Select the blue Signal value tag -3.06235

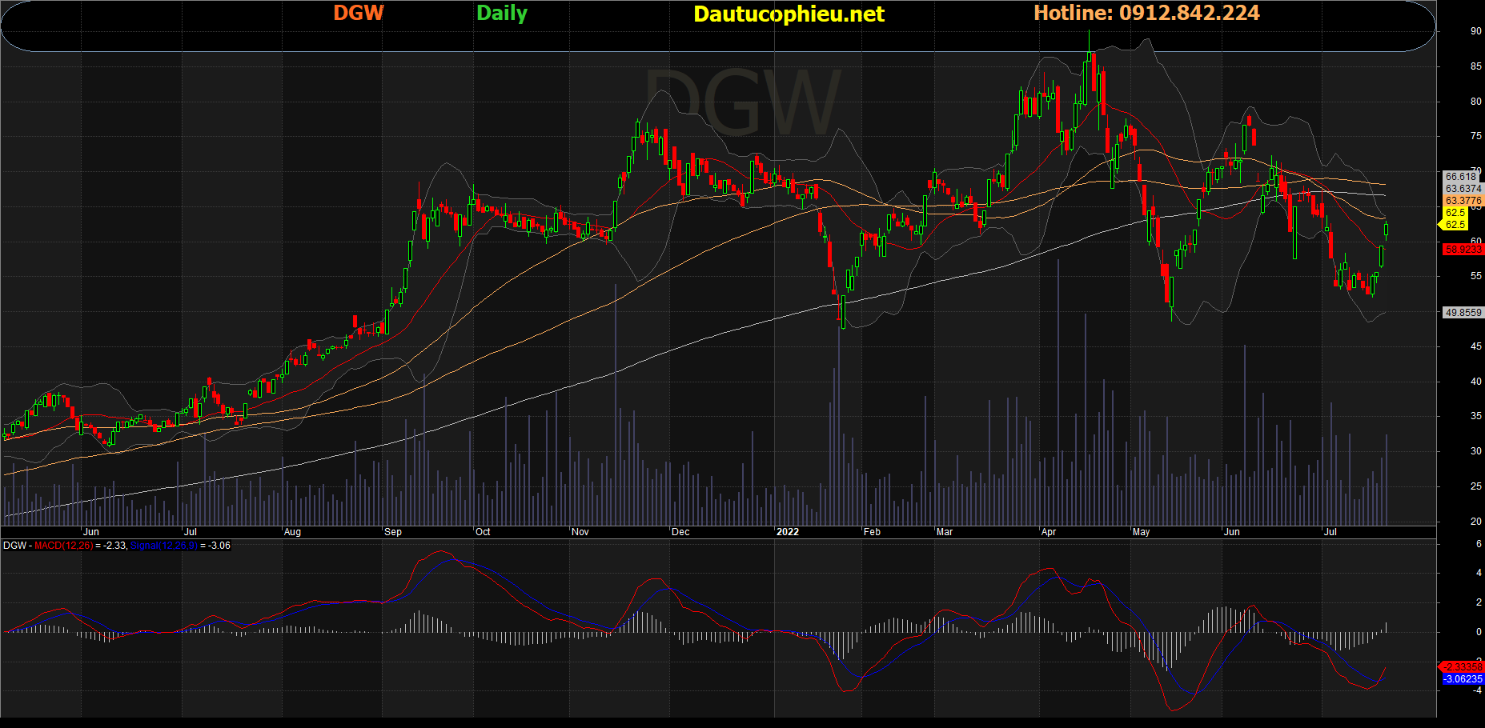[x=1462, y=679]
